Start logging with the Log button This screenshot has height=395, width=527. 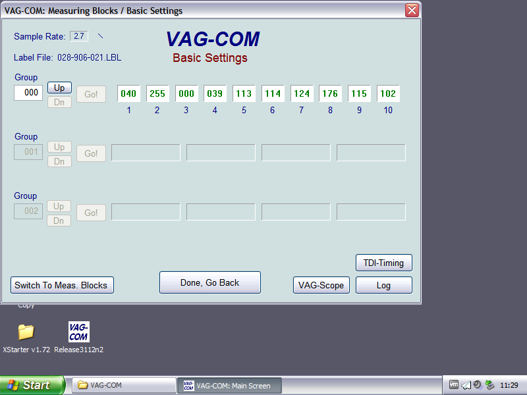click(x=383, y=285)
